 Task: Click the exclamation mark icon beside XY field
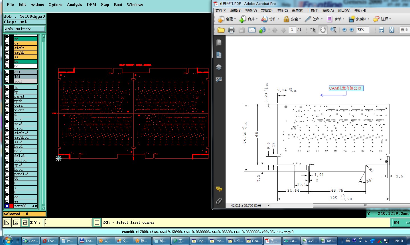click(97, 222)
